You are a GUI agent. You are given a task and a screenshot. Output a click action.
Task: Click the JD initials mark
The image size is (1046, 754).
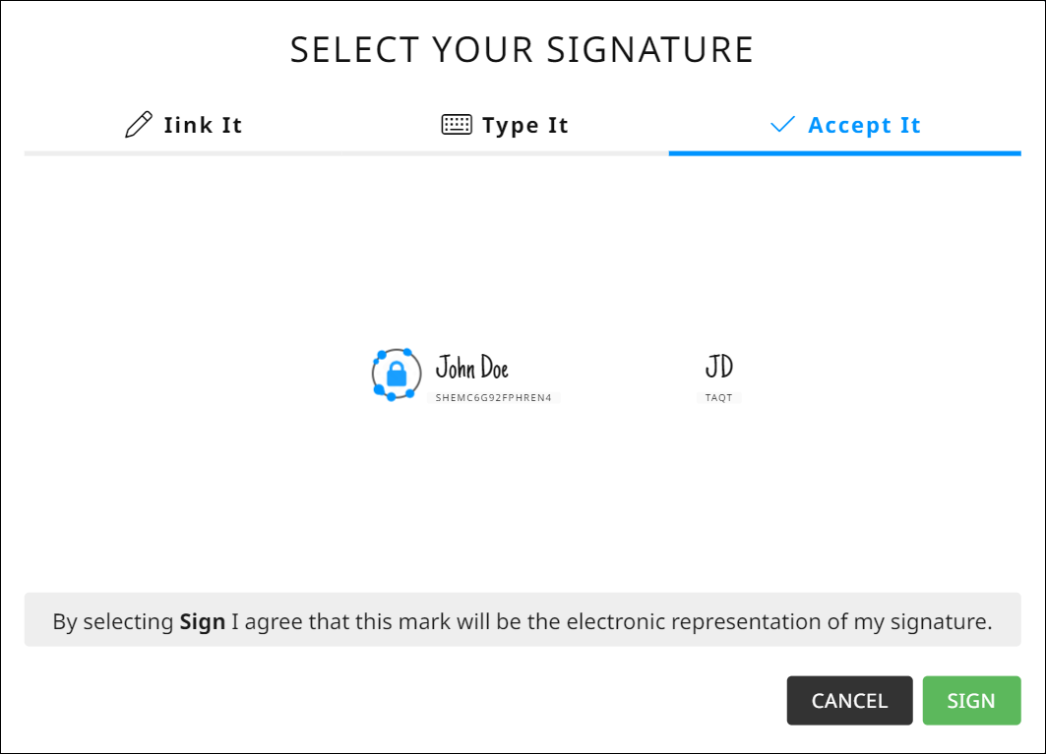[x=719, y=364]
